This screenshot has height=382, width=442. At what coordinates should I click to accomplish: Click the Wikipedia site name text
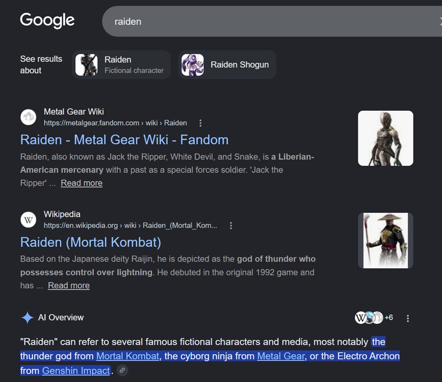click(62, 214)
